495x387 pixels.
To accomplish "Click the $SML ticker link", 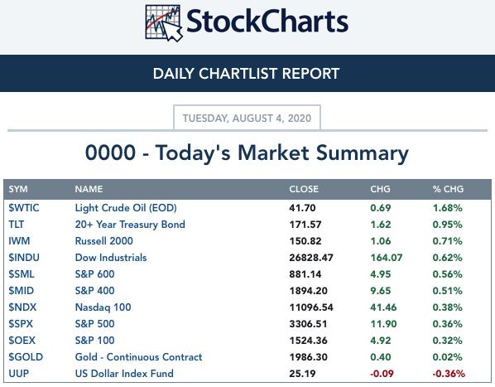I will pos(22,274).
